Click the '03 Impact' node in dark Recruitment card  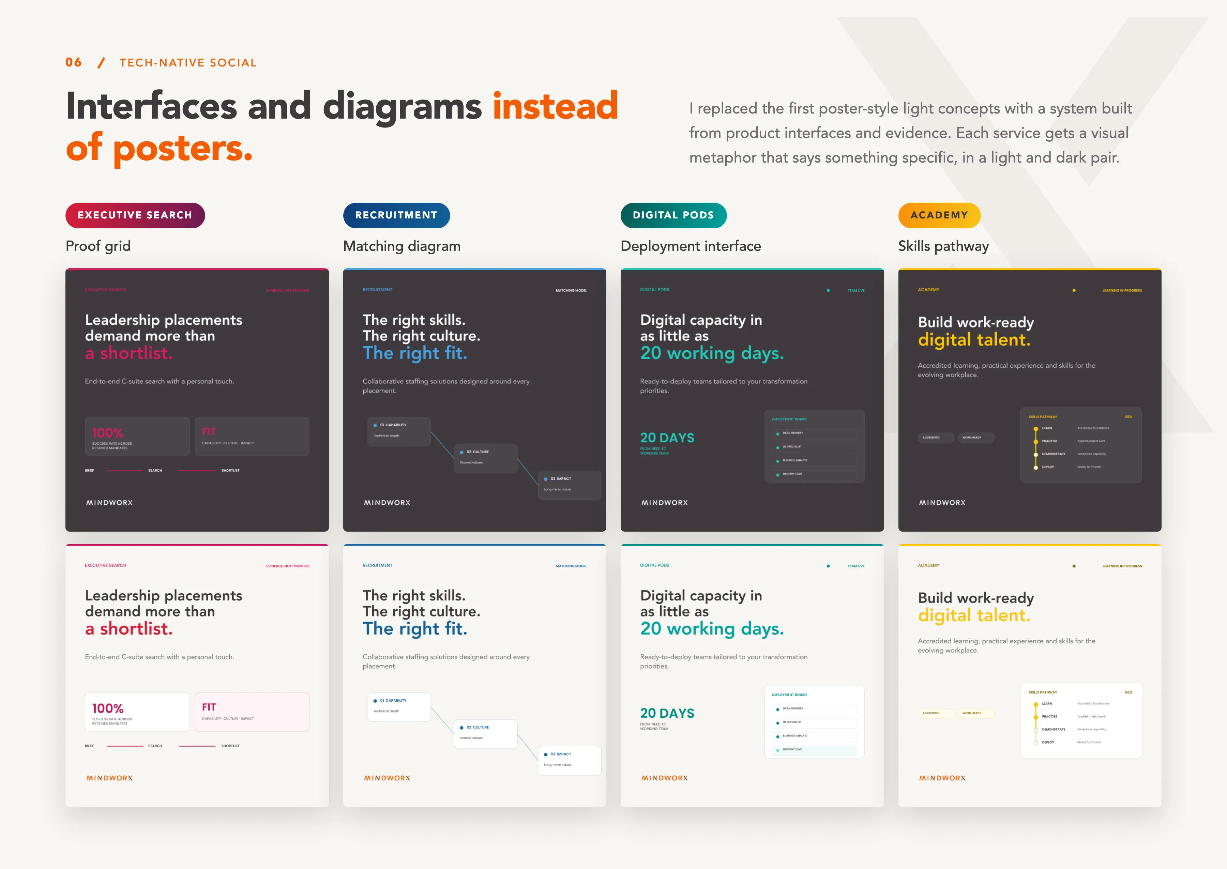(x=569, y=485)
